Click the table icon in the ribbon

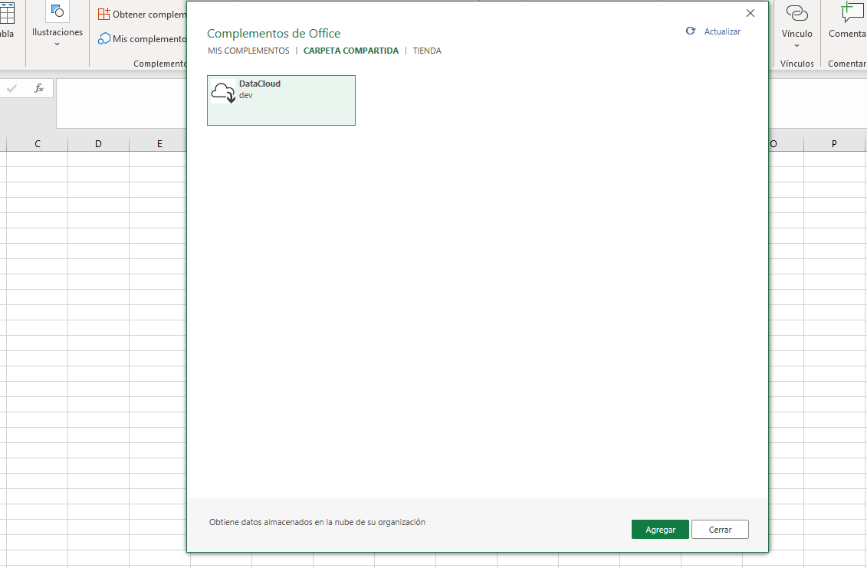pyautogui.click(x=7, y=12)
